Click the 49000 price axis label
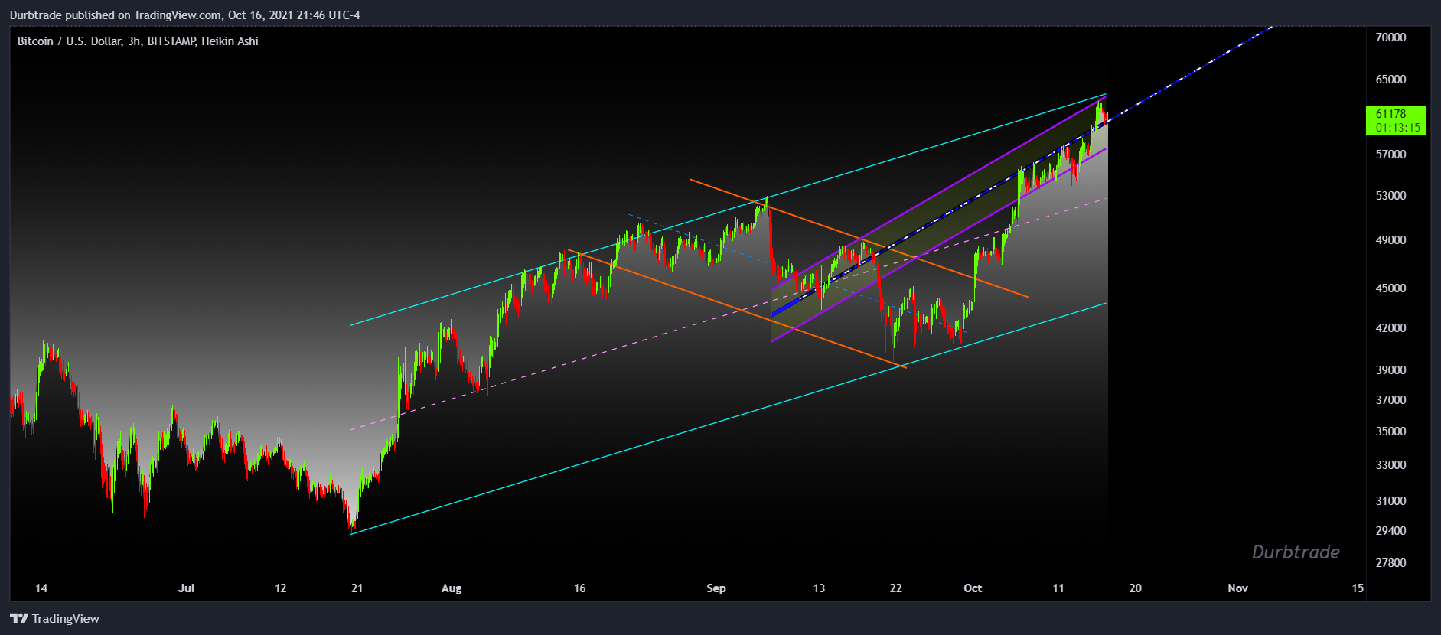The image size is (1441, 635). coord(1390,239)
